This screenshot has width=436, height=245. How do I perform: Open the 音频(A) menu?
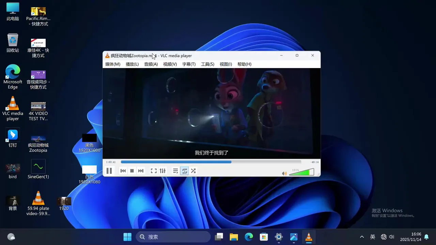(x=151, y=64)
